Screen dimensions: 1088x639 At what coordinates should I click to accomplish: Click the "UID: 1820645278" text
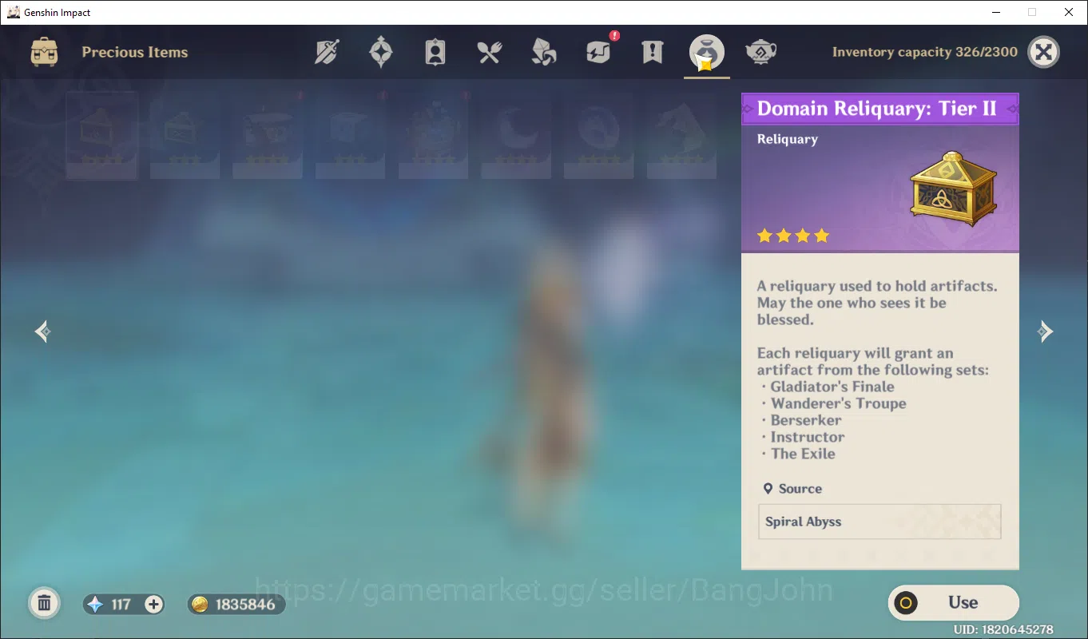[1003, 629]
